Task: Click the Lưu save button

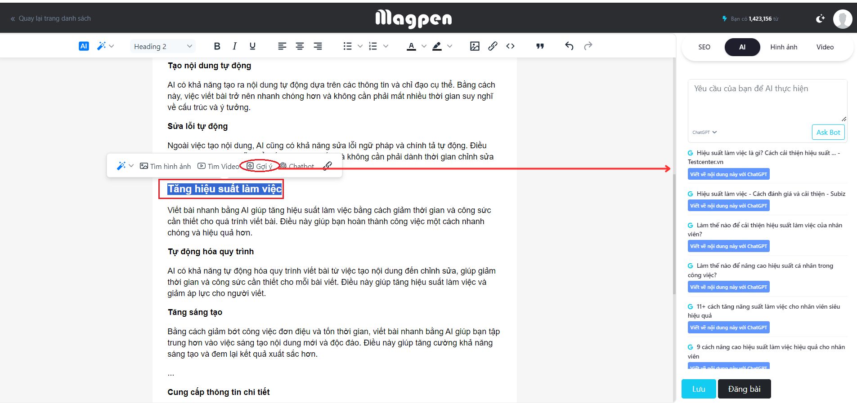Action: click(x=698, y=389)
